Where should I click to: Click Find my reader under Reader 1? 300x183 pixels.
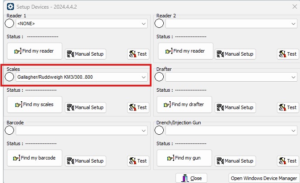35,51
